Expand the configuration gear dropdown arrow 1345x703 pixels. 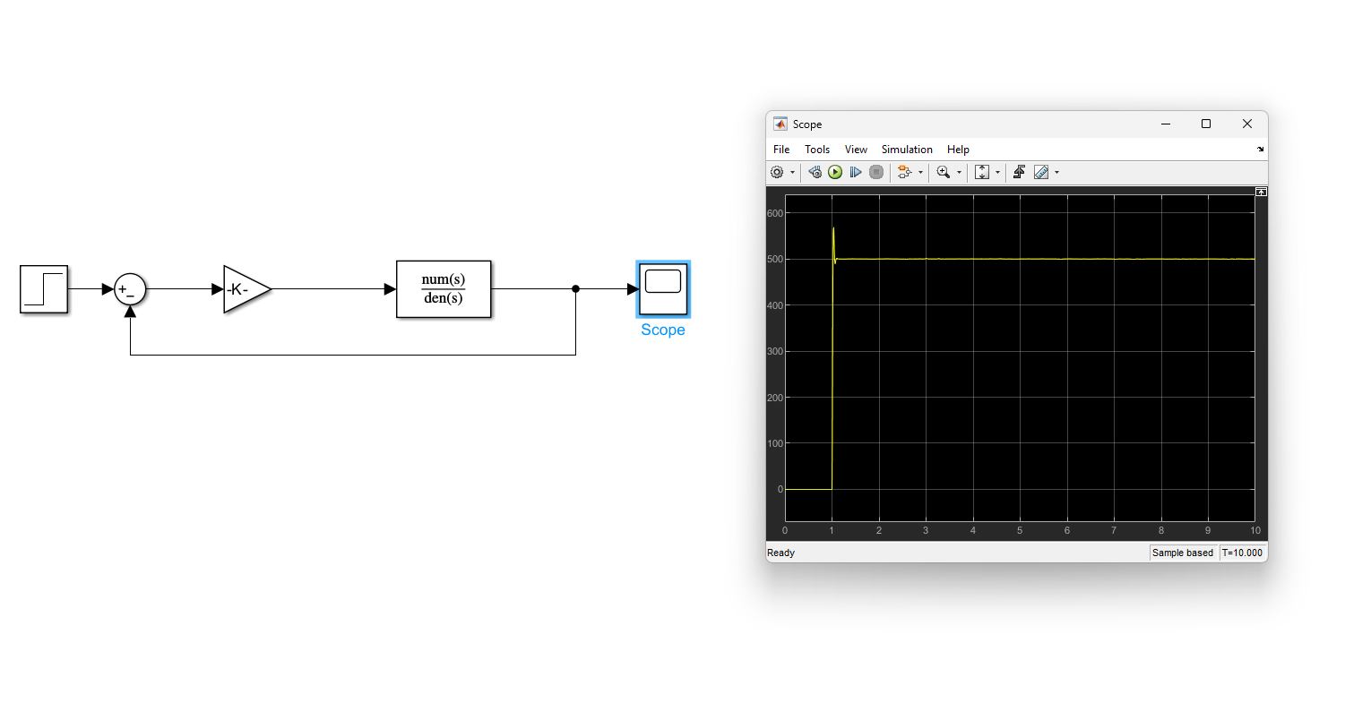click(x=792, y=173)
